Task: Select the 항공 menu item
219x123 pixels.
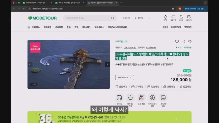Action: [x=68, y=27]
